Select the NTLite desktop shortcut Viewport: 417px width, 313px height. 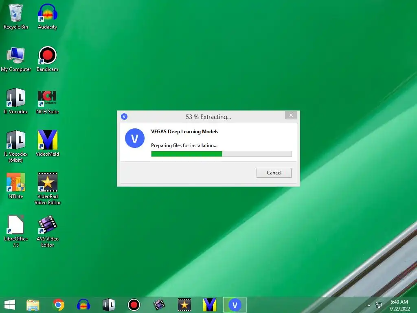pyautogui.click(x=16, y=186)
